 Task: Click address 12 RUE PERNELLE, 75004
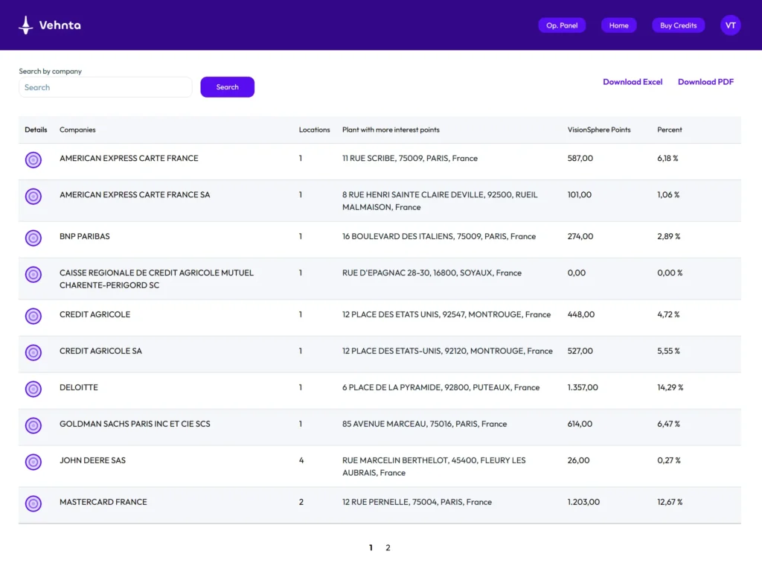(417, 502)
